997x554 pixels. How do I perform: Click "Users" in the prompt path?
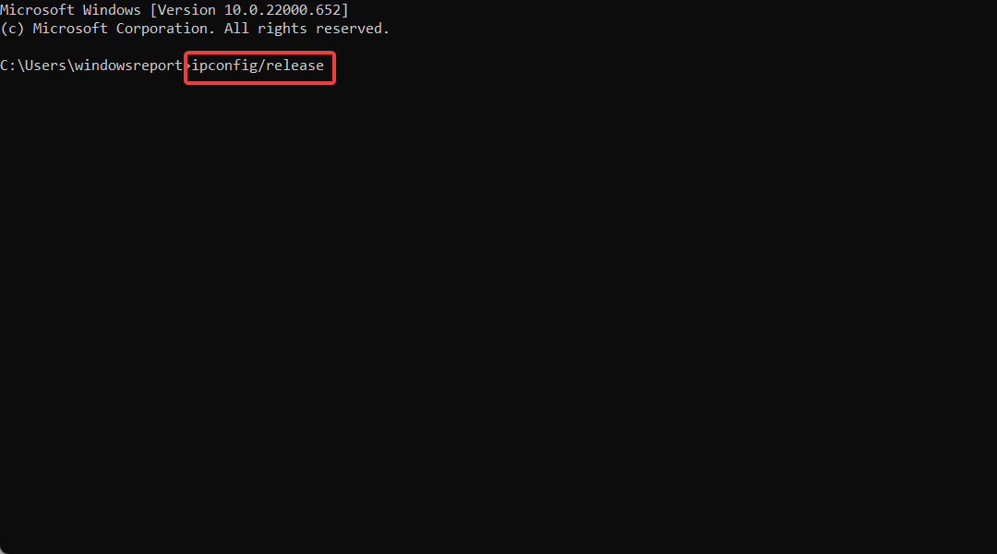pos(45,66)
